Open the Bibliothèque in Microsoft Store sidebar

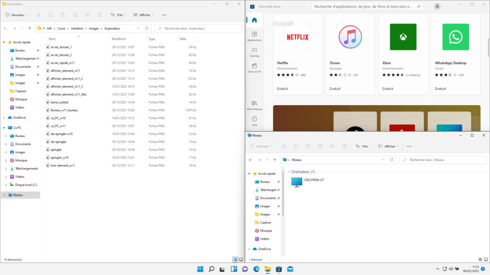click(254, 105)
